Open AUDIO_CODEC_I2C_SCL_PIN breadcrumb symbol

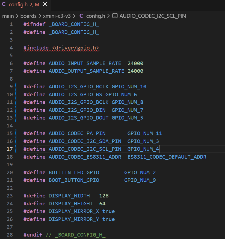coord(152,16)
